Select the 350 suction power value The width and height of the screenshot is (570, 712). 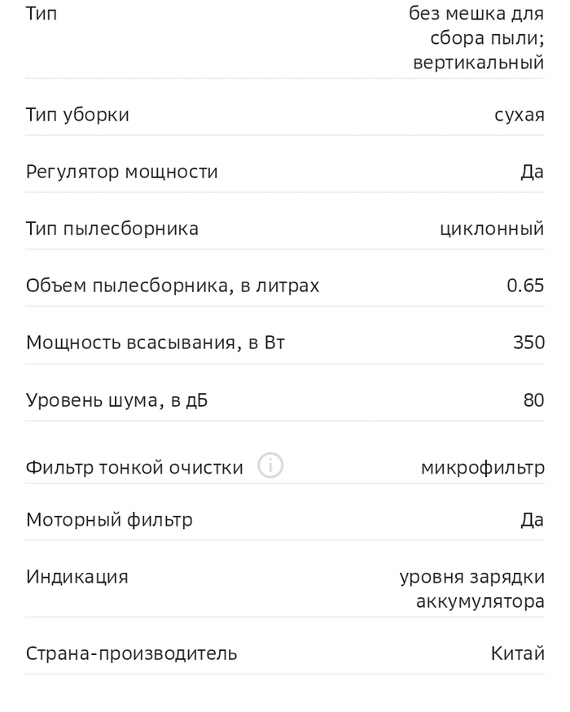point(528,343)
